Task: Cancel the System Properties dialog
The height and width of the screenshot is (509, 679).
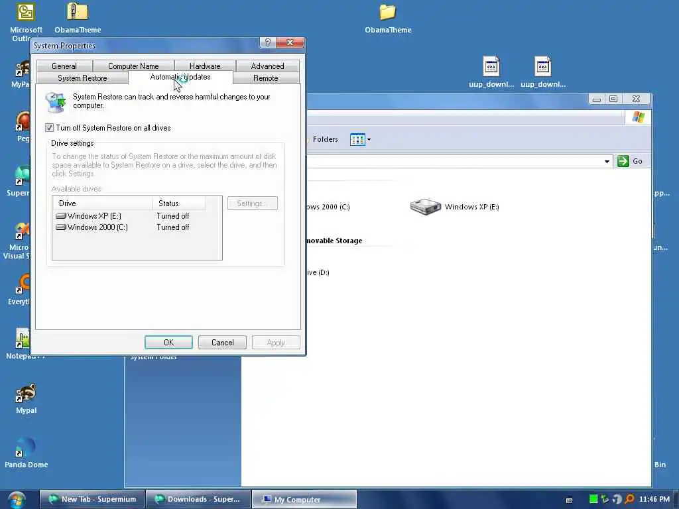Action: tap(222, 343)
